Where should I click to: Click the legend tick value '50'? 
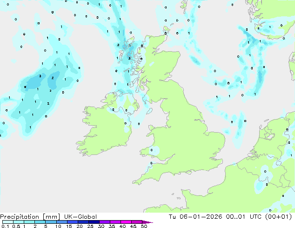coord(144,226)
